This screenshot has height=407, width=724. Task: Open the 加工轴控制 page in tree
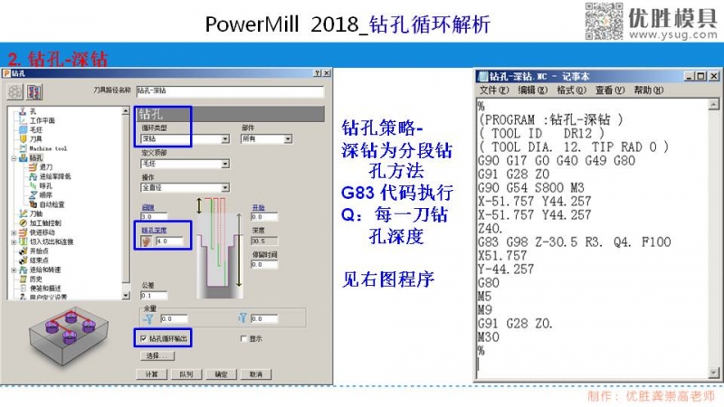45,222
